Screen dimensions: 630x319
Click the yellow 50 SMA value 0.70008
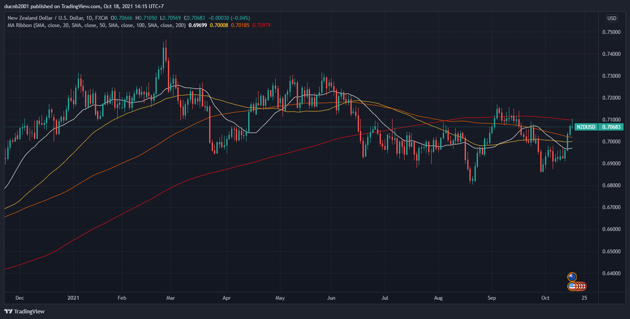(x=220, y=25)
